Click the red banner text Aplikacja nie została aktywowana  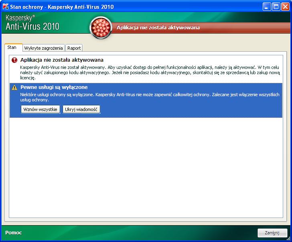coord(158,27)
